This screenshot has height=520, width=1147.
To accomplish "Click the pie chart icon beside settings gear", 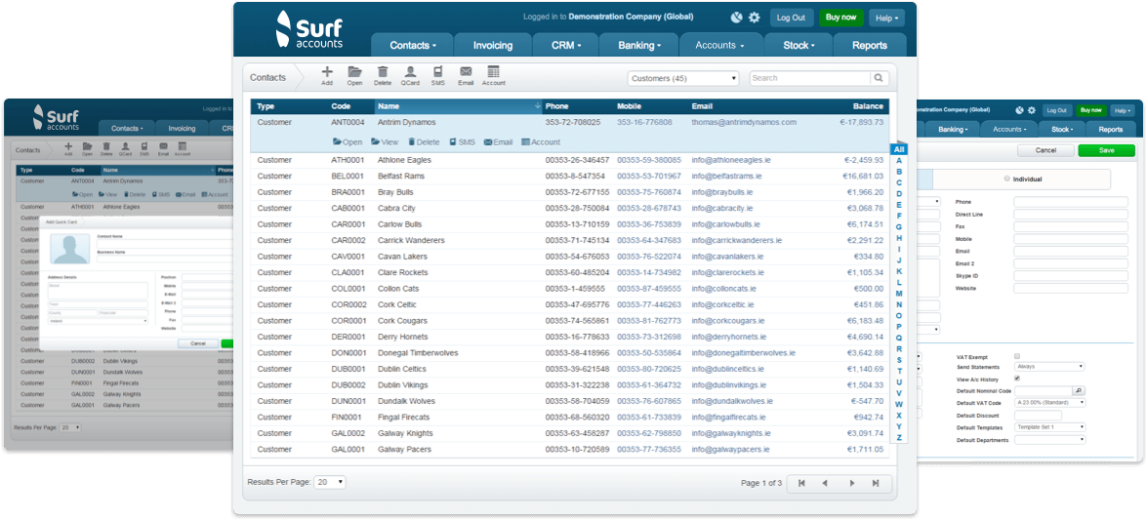I will [x=737, y=18].
